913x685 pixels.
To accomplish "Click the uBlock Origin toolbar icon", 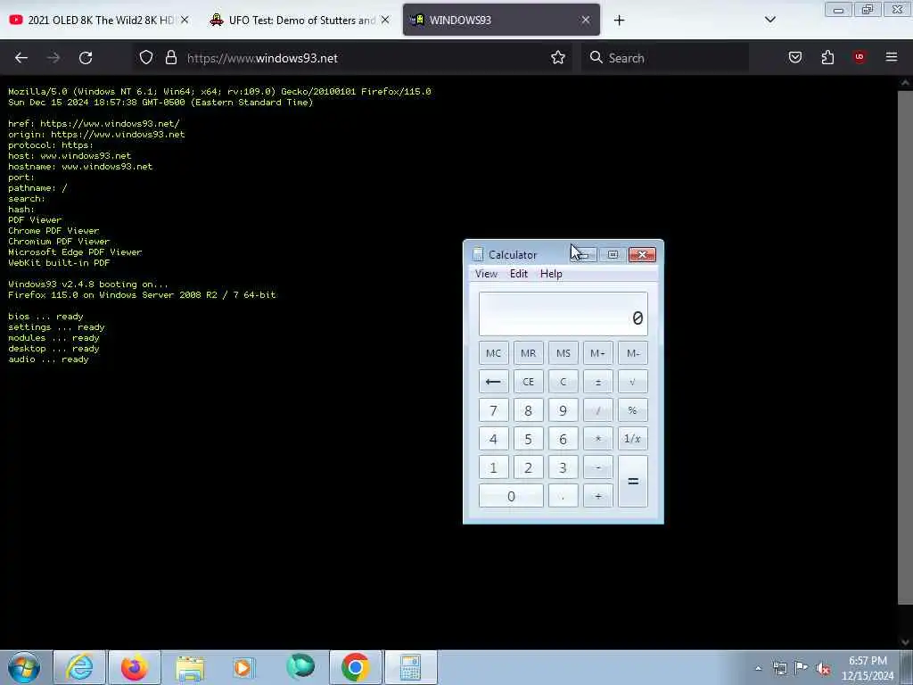I will (x=860, y=57).
